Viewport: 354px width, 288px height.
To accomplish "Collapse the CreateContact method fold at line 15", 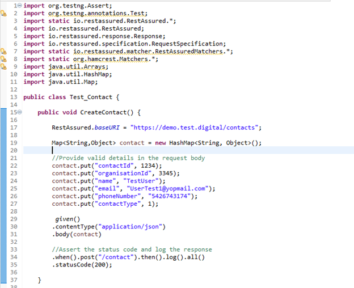I will coord(20,112).
